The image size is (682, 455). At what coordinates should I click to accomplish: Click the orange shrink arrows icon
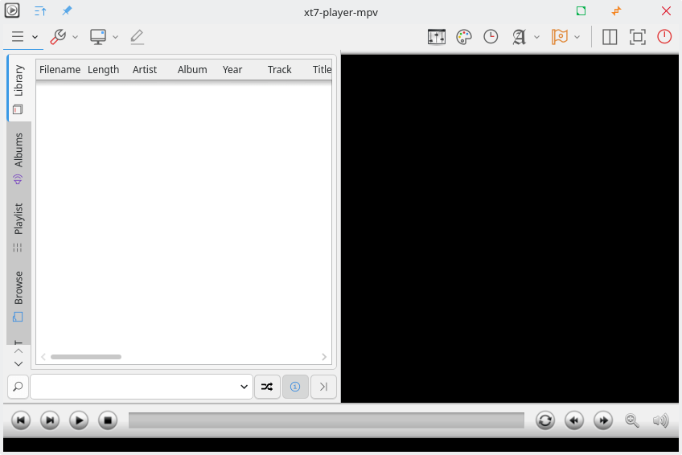tap(616, 11)
